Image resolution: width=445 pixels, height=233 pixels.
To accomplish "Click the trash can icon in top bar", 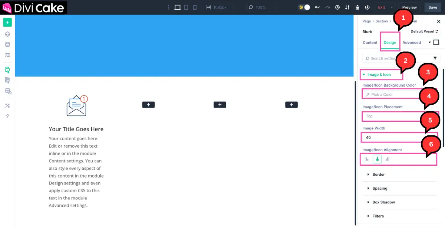I will coord(357,7).
